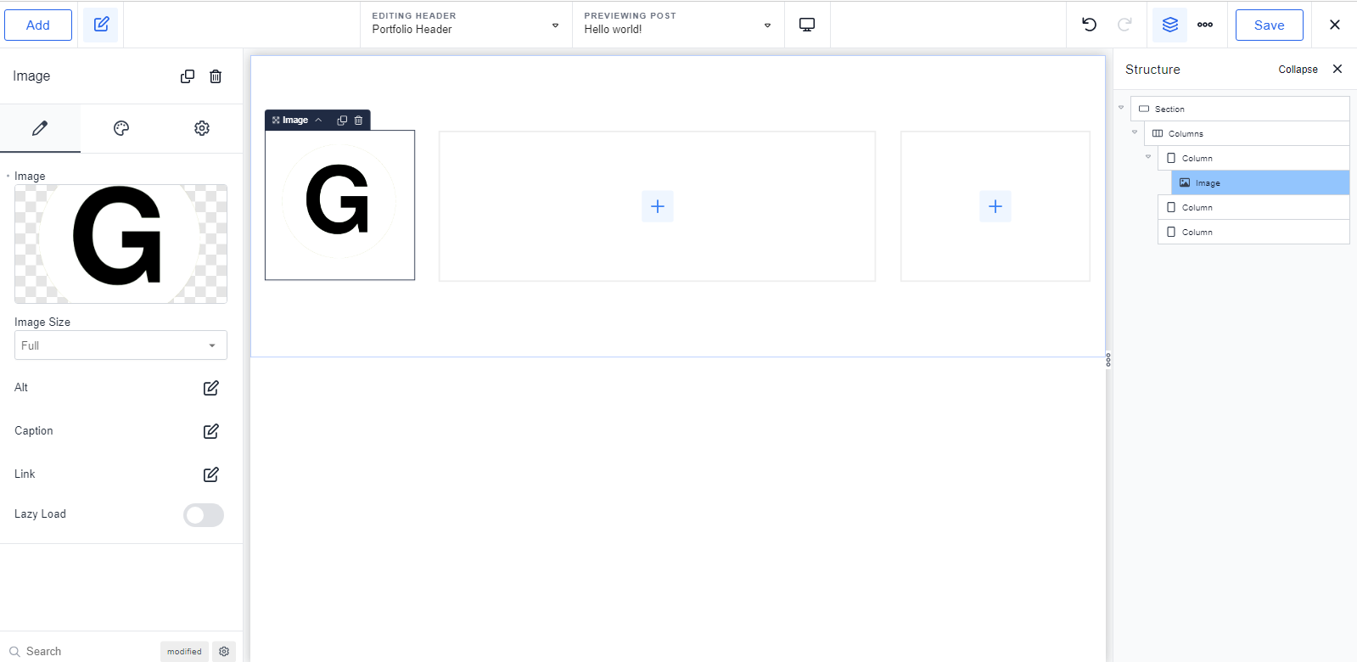1357x662 pixels.
Task: Select the first Column in Structure tree
Action: [1253, 158]
